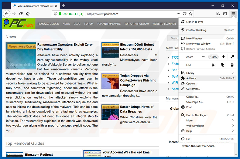This screenshot has height=159, width=240.
Task: Choose Customize... in the menu
Action: tap(207, 89)
